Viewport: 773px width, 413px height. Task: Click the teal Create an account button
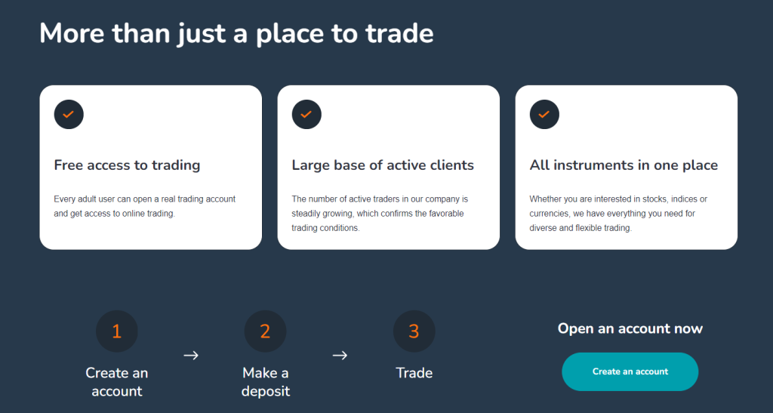[x=630, y=371]
